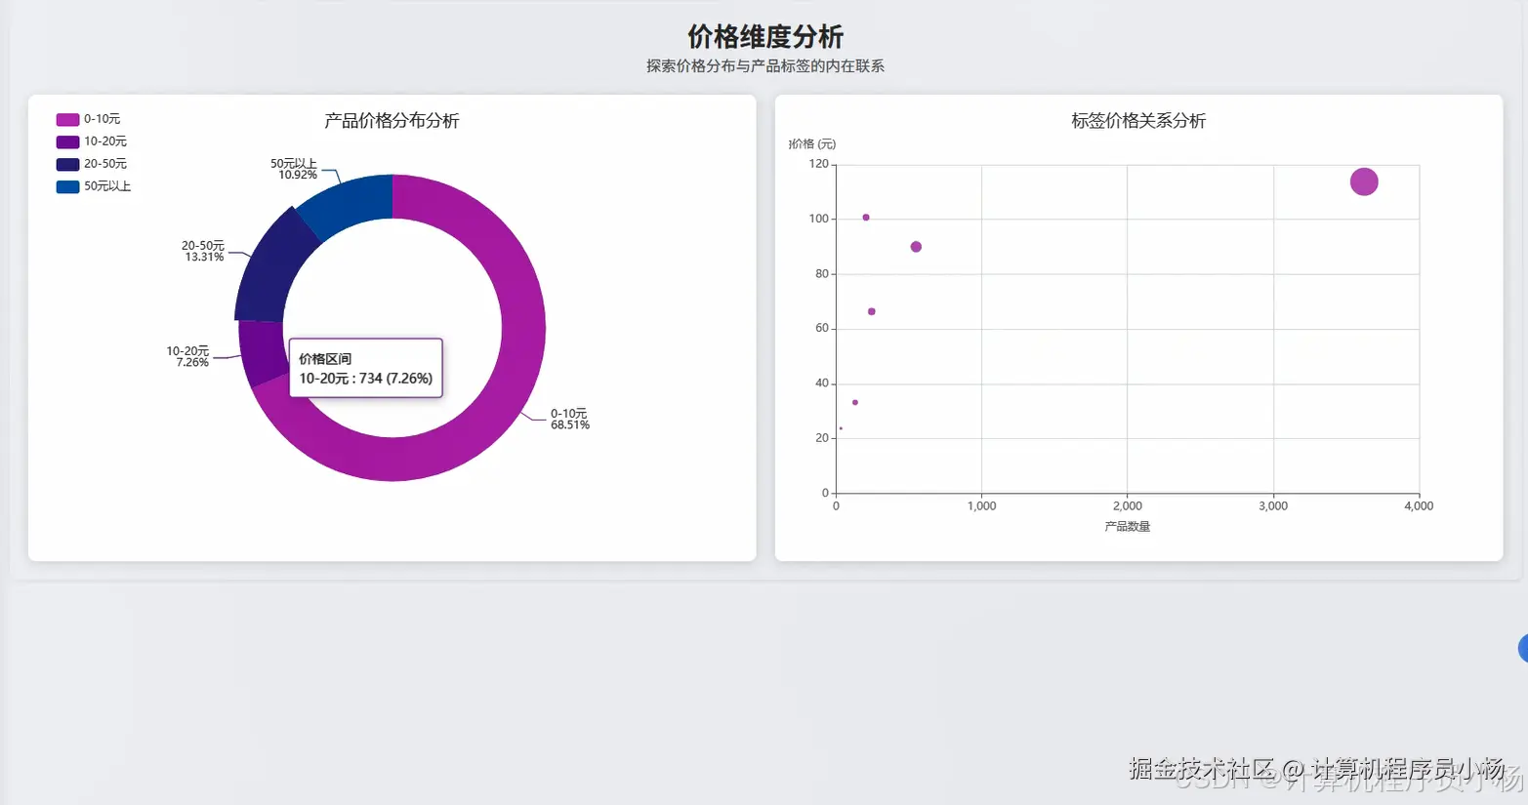Click the 价格维度分析 page heading
The height and width of the screenshot is (805, 1528).
[x=765, y=37]
